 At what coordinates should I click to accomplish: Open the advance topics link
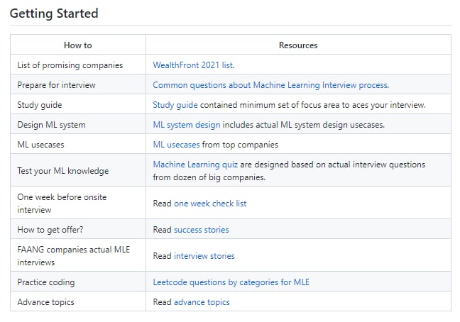point(202,301)
